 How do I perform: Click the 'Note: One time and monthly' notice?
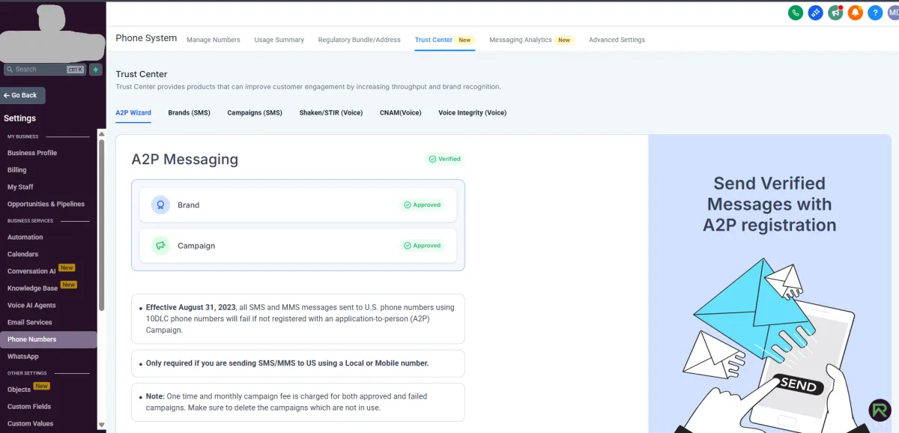tap(297, 402)
